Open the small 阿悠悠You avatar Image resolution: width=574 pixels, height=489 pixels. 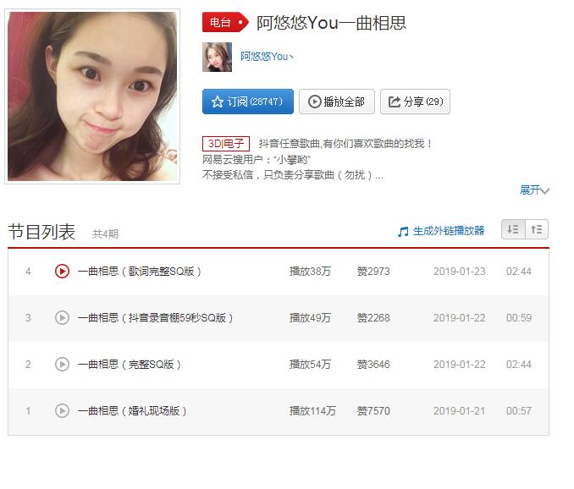tap(217, 57)
